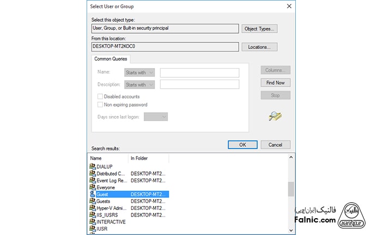Click the INTERACTIVE principal icon
Image resolution: width=378 pixels, height=235 pixels.
[x=92, y=222]
